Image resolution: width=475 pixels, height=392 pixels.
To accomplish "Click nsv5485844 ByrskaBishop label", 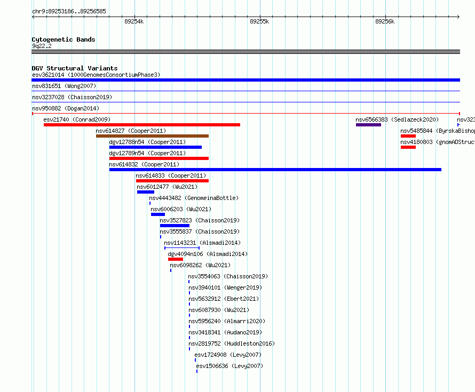I will 438,131.
